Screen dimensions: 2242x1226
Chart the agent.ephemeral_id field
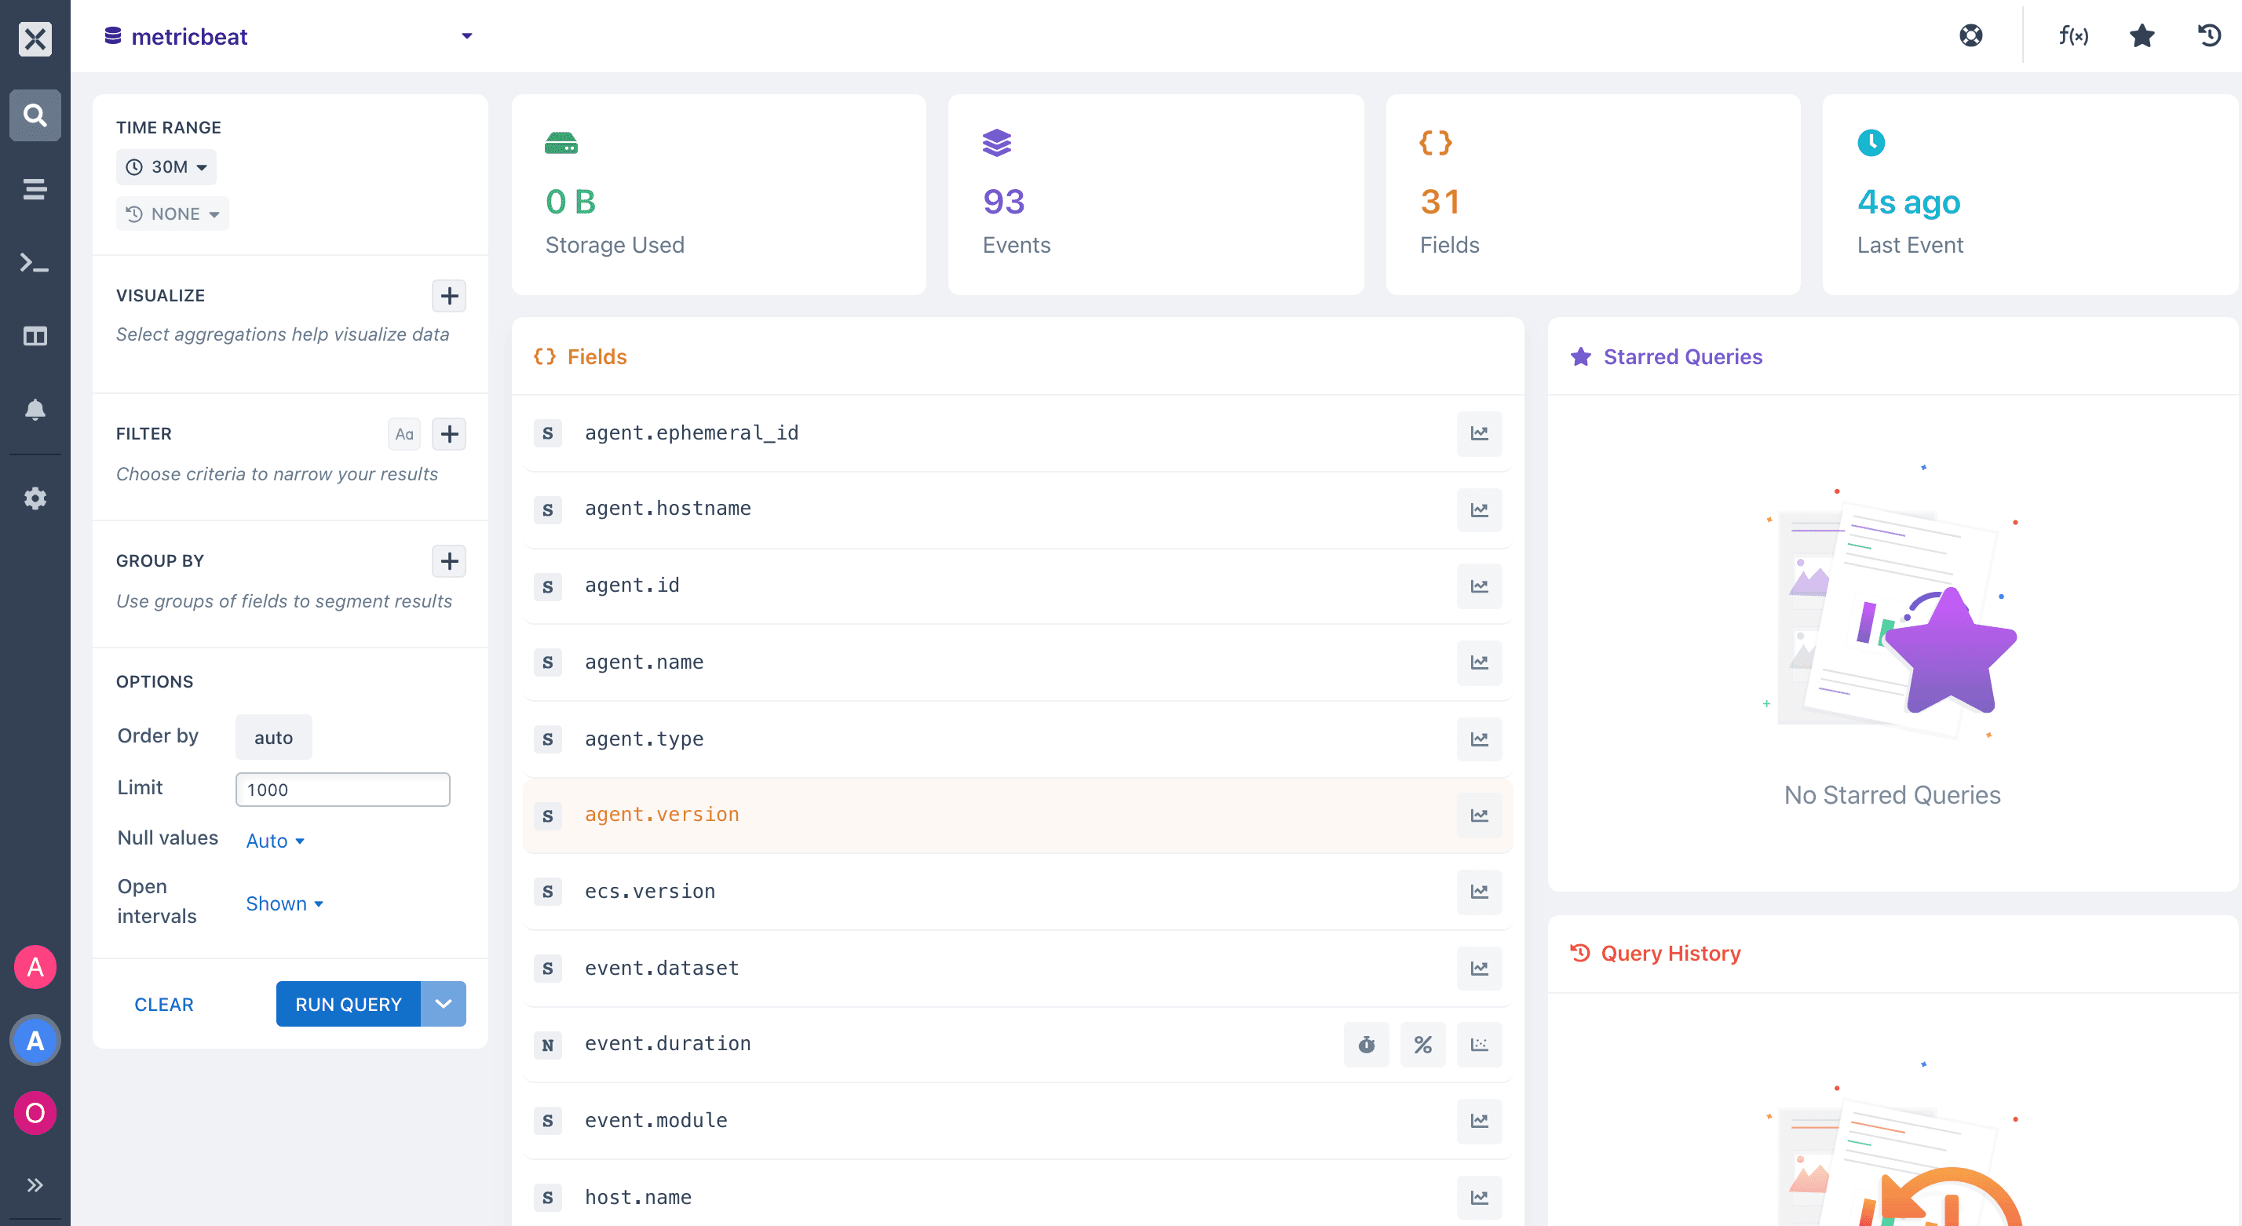(1480, 433)
